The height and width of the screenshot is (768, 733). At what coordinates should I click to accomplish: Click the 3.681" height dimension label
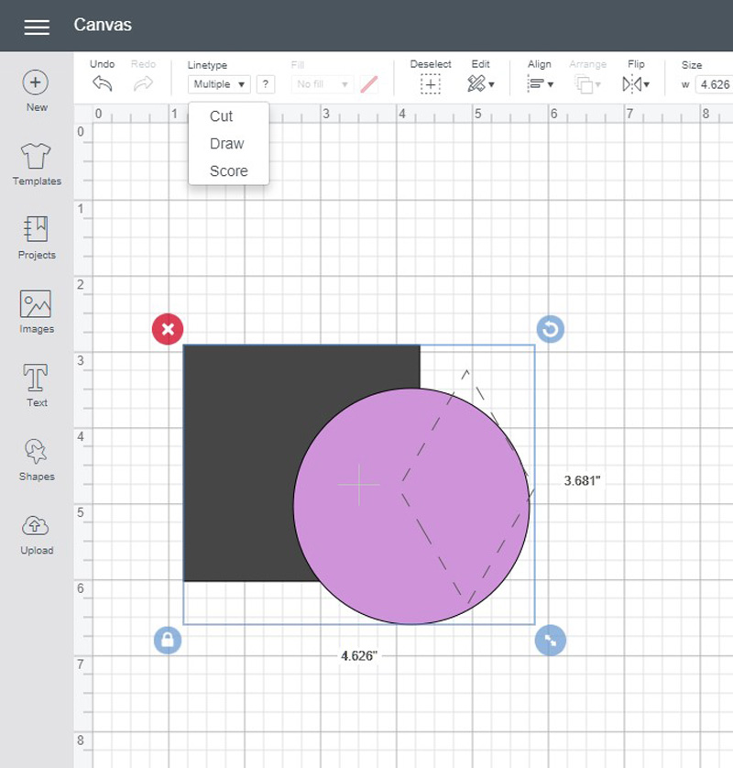coord(582,480)
